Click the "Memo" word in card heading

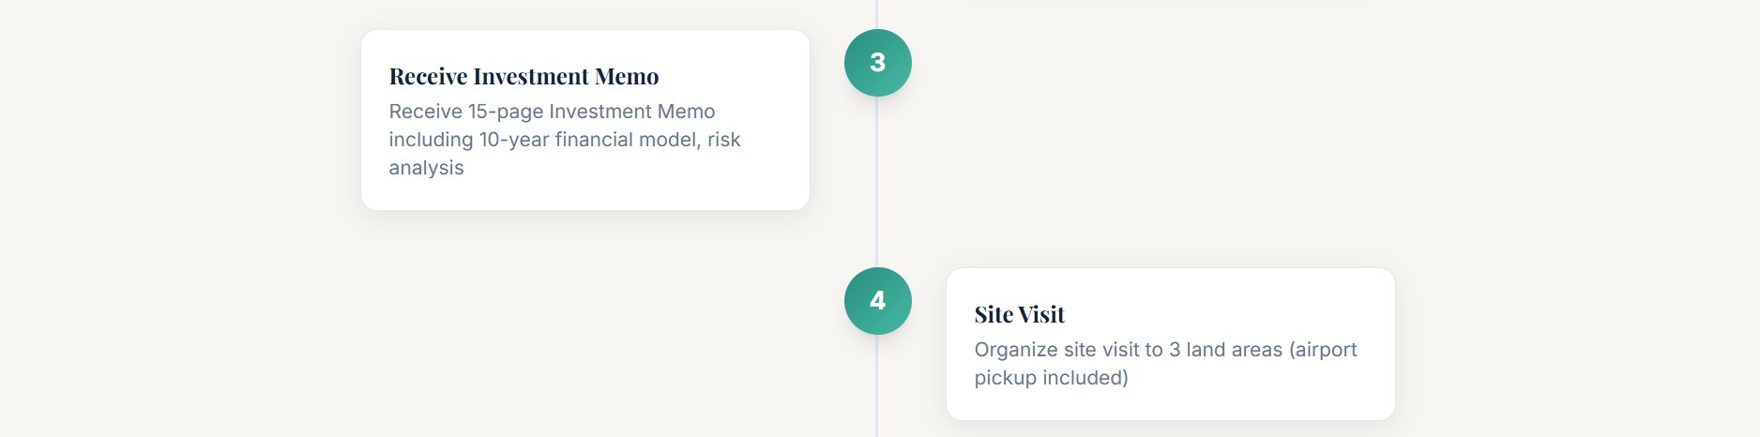tap(627, 76)
